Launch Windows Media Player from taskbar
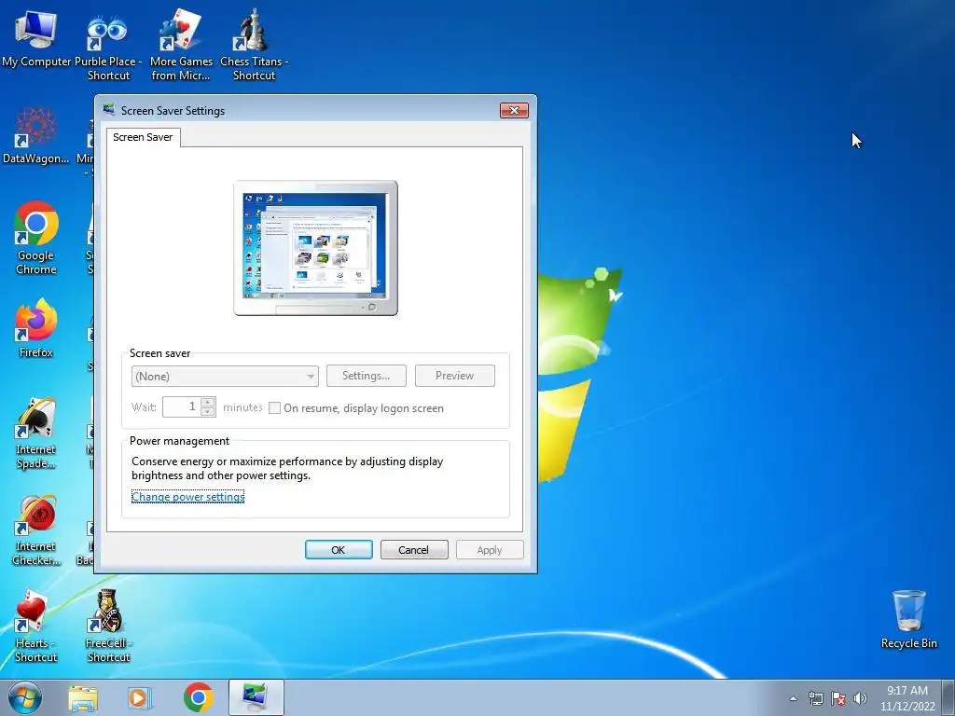Image resolution: width=955 pixels, height=716 pixels. (x=139, y=698)
